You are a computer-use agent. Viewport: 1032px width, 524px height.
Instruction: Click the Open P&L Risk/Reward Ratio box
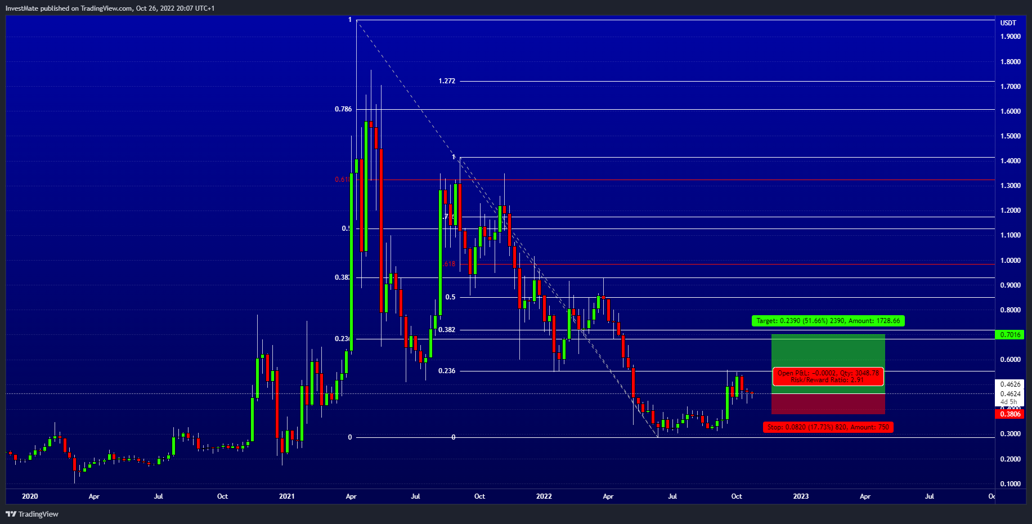(x=828, y=377)
